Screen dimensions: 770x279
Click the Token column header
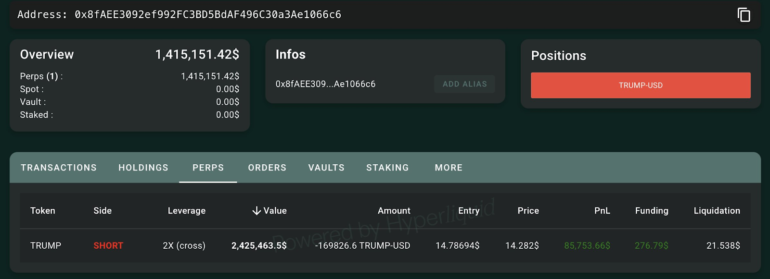coord(43,211)
